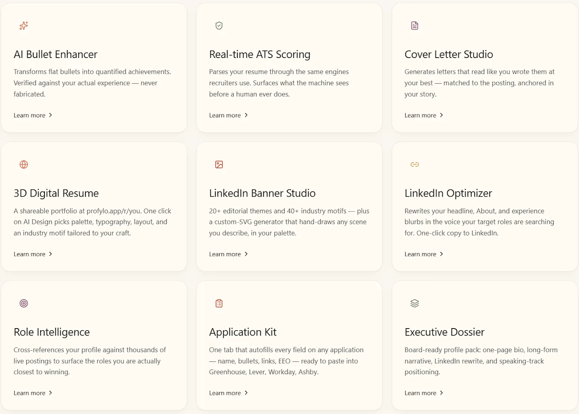Click the chevron next to Application Kit's Learn more
The image size is (579, 414).
pyautogui.click(x=246, y=393)
